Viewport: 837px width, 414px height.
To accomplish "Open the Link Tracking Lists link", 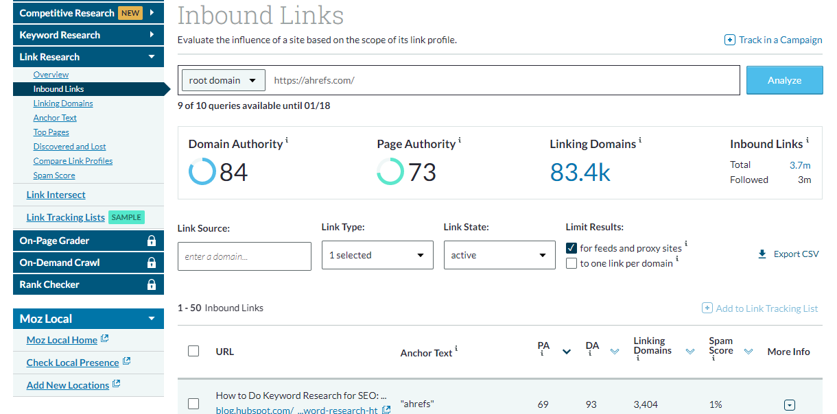I will pos(65,217).
